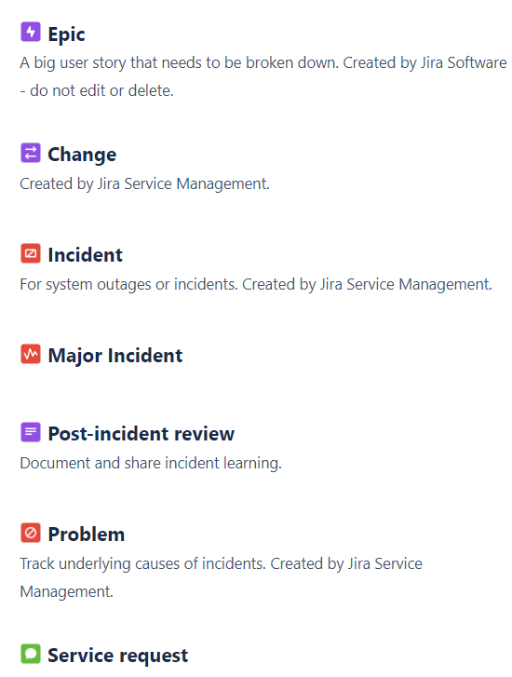Select the Incident issue type heading
This screenshot has height=677, width=512.
(85, 255)
